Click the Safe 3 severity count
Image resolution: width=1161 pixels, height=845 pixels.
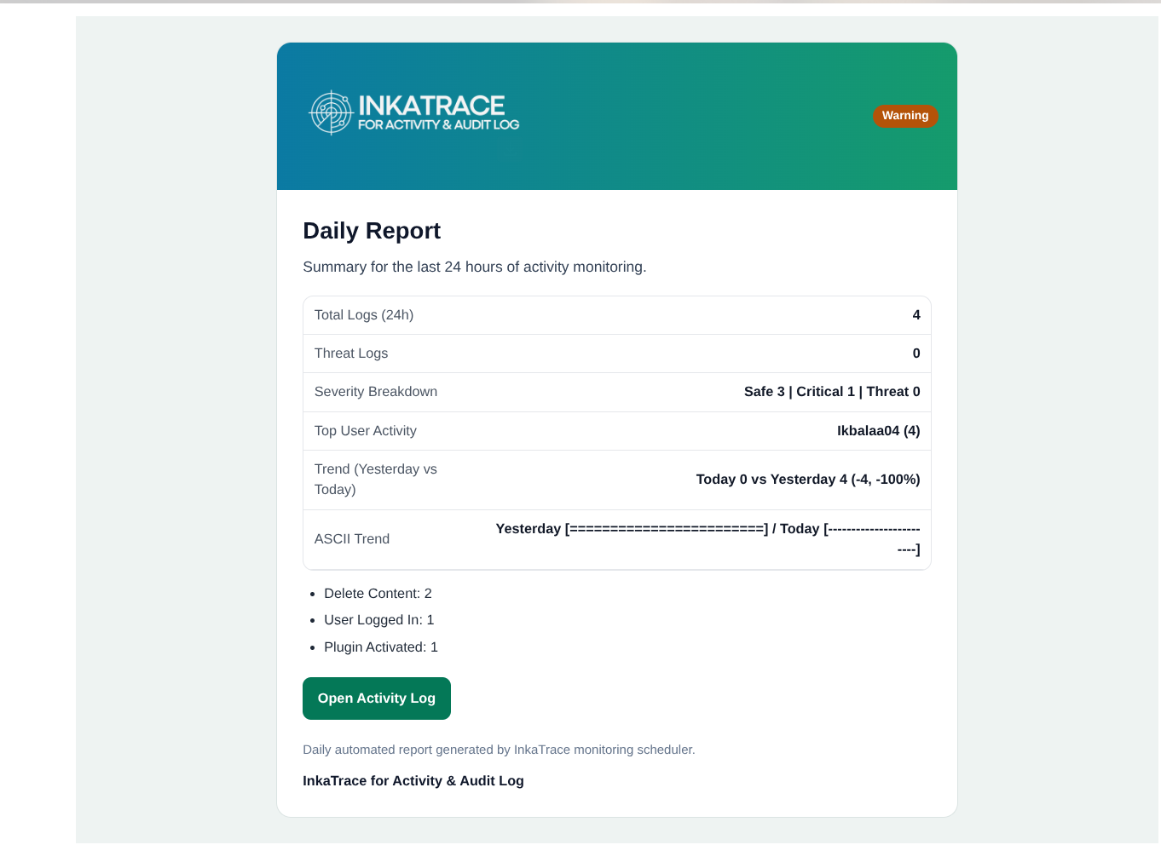(x=763, y=391)
